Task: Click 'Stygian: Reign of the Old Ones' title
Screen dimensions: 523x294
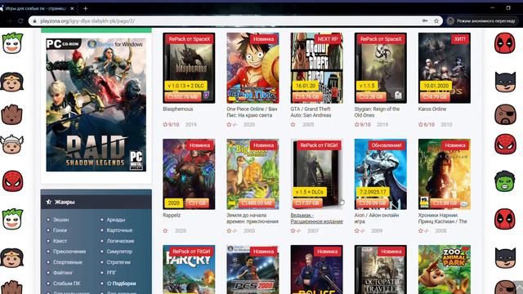Action: point(377,112)
